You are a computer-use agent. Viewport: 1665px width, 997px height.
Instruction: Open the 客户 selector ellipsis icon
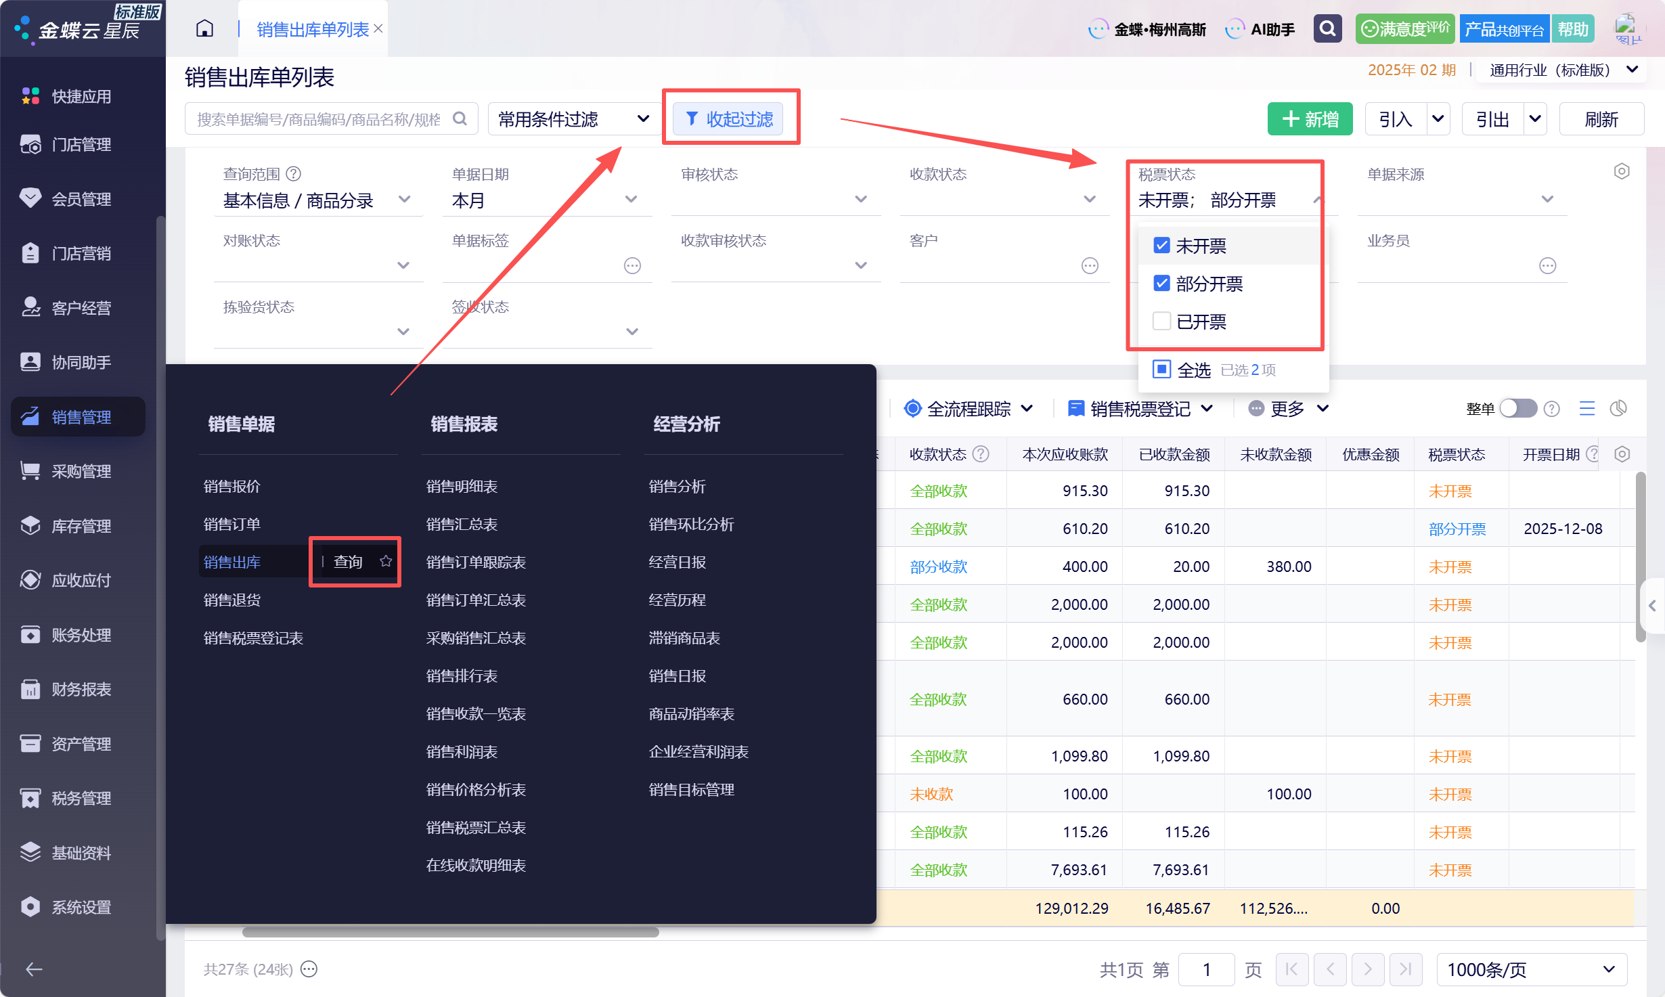(1090, 265)
